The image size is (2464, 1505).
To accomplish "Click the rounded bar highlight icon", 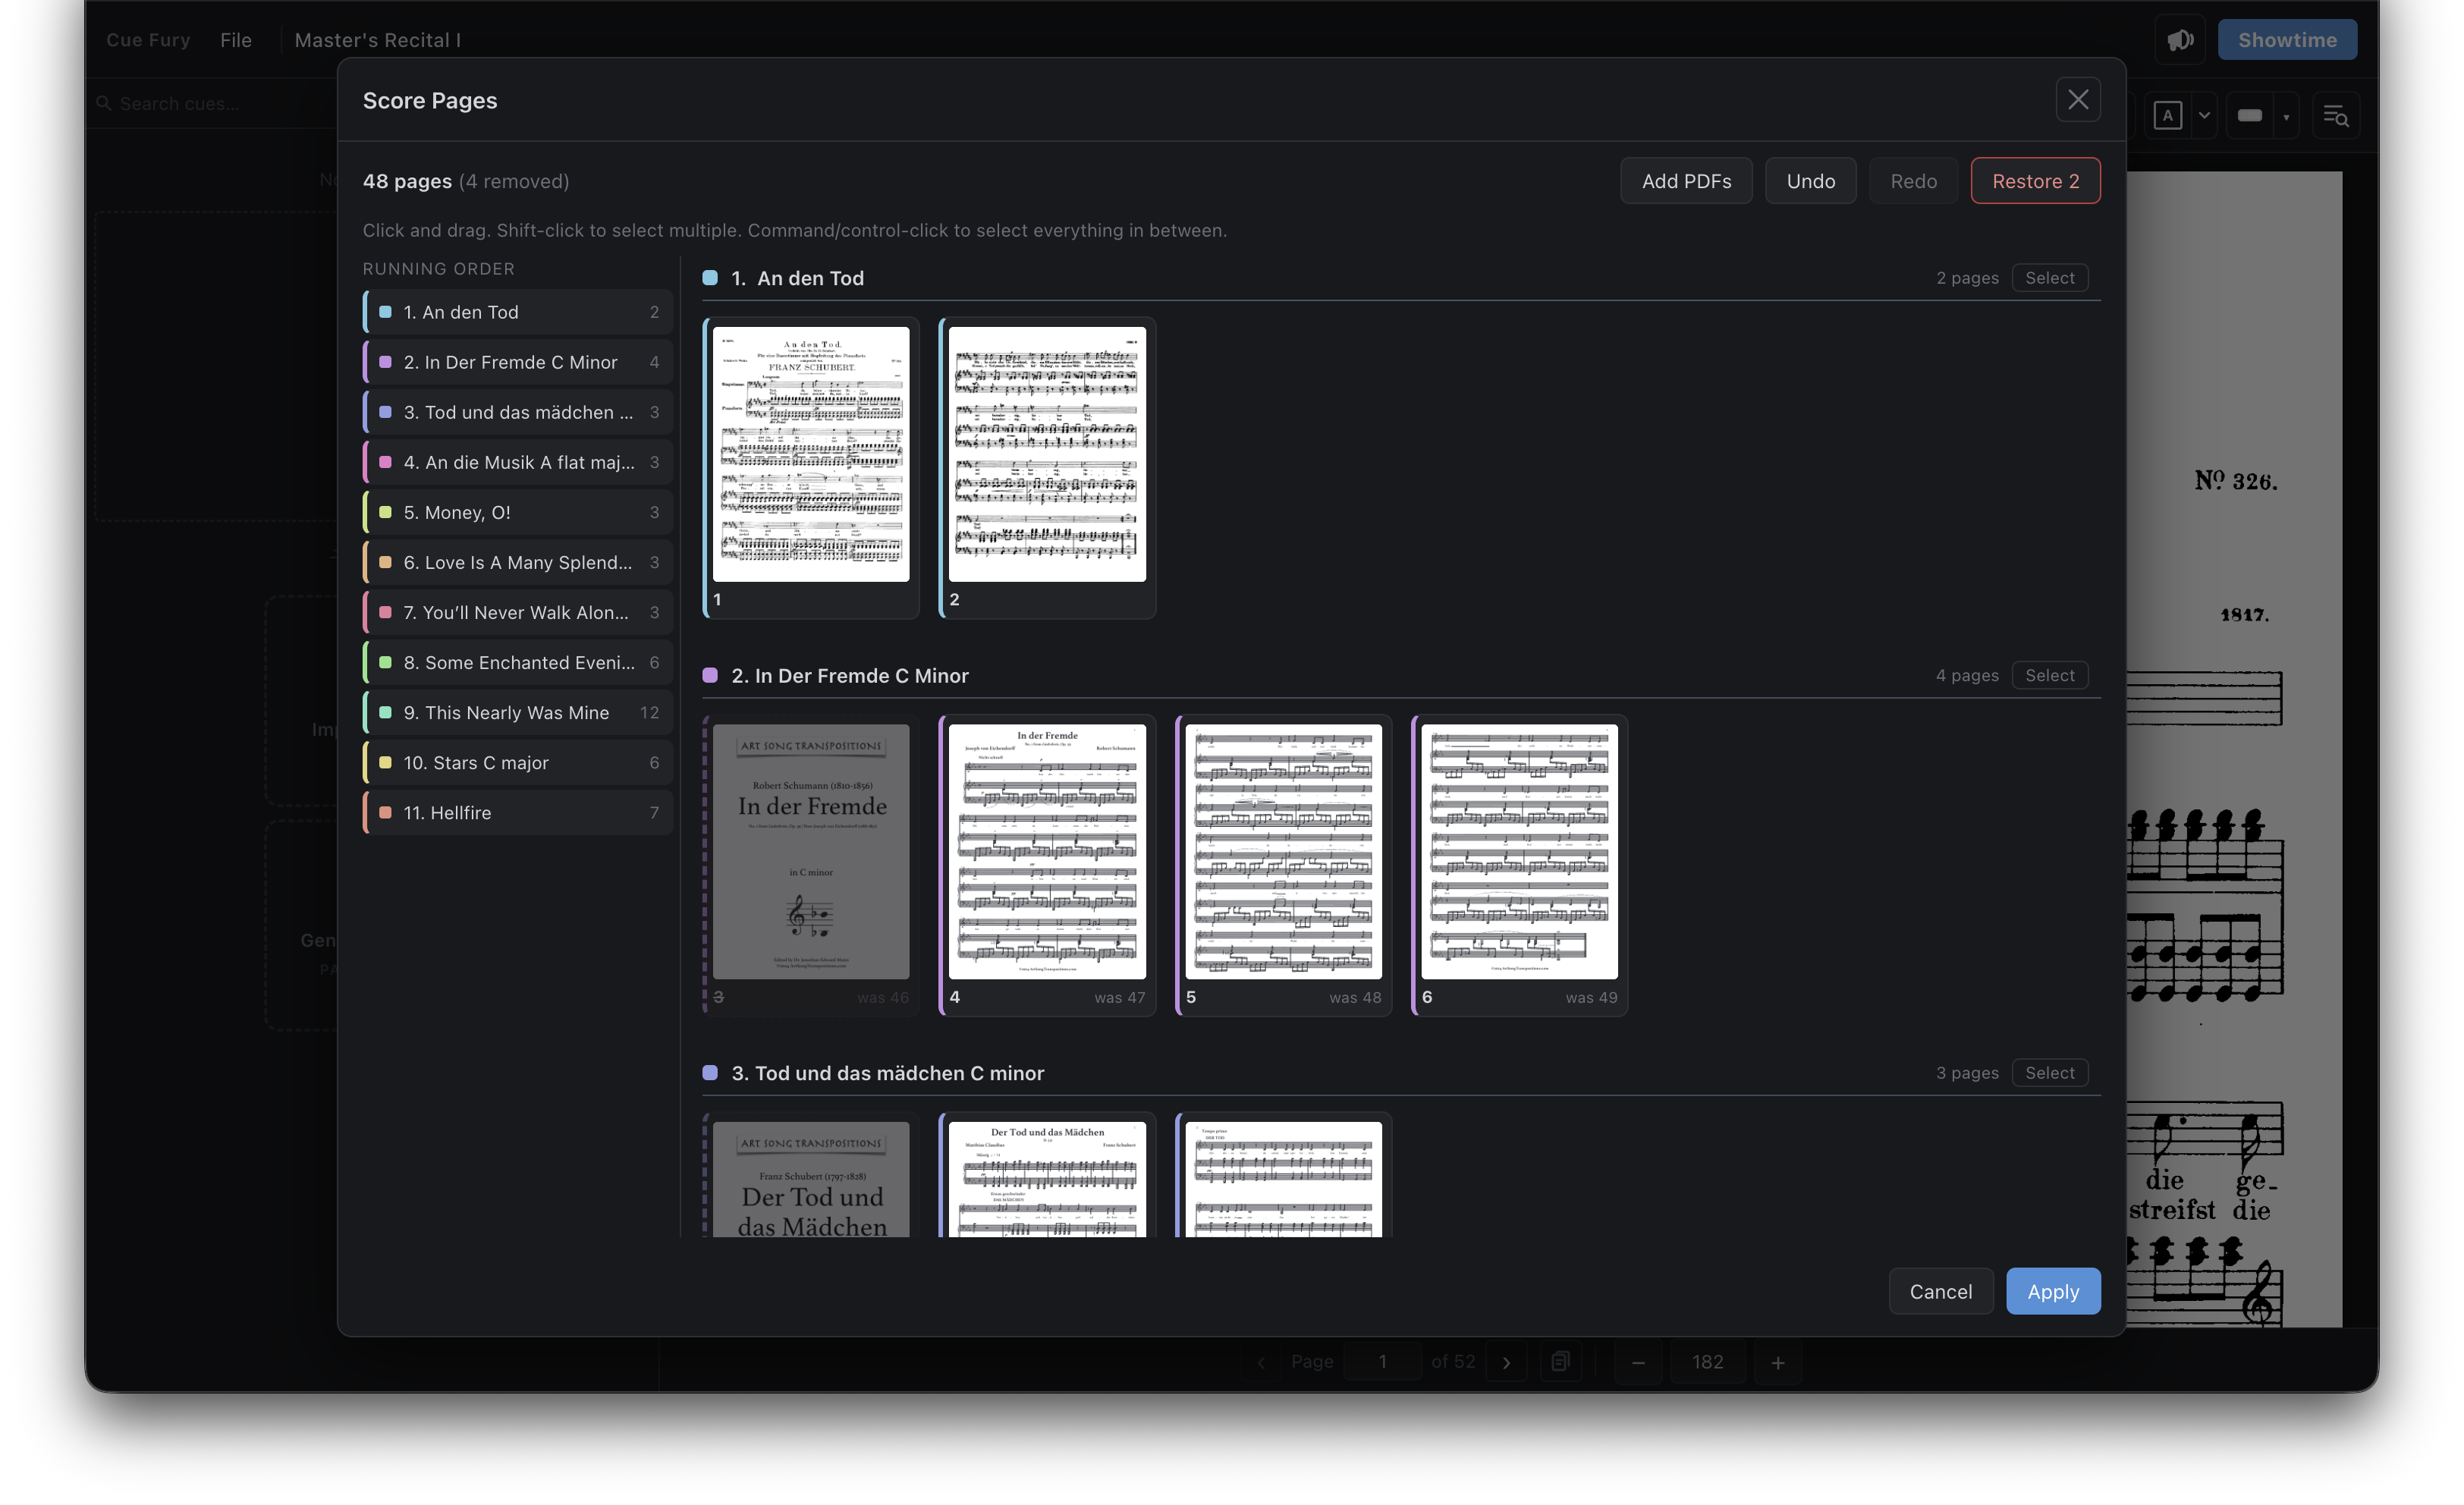I will (x=2249, y=116).
